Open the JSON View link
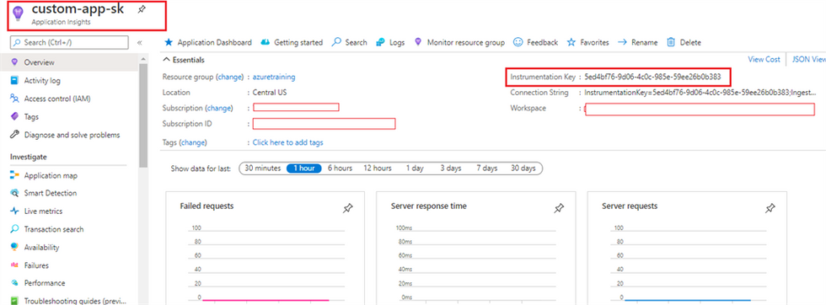 click(808, 59)
